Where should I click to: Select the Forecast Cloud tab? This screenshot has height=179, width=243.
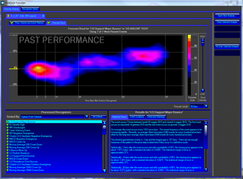point(57,23)
